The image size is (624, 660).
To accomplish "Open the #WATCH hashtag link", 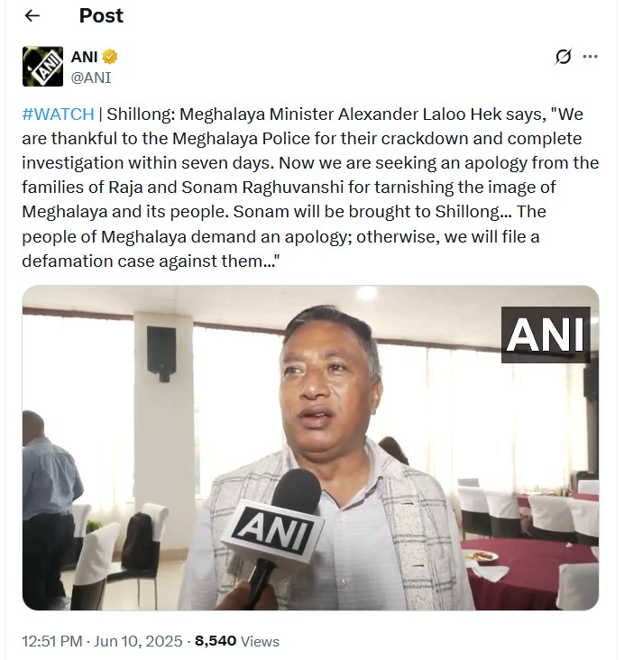I will pos(58,115).
